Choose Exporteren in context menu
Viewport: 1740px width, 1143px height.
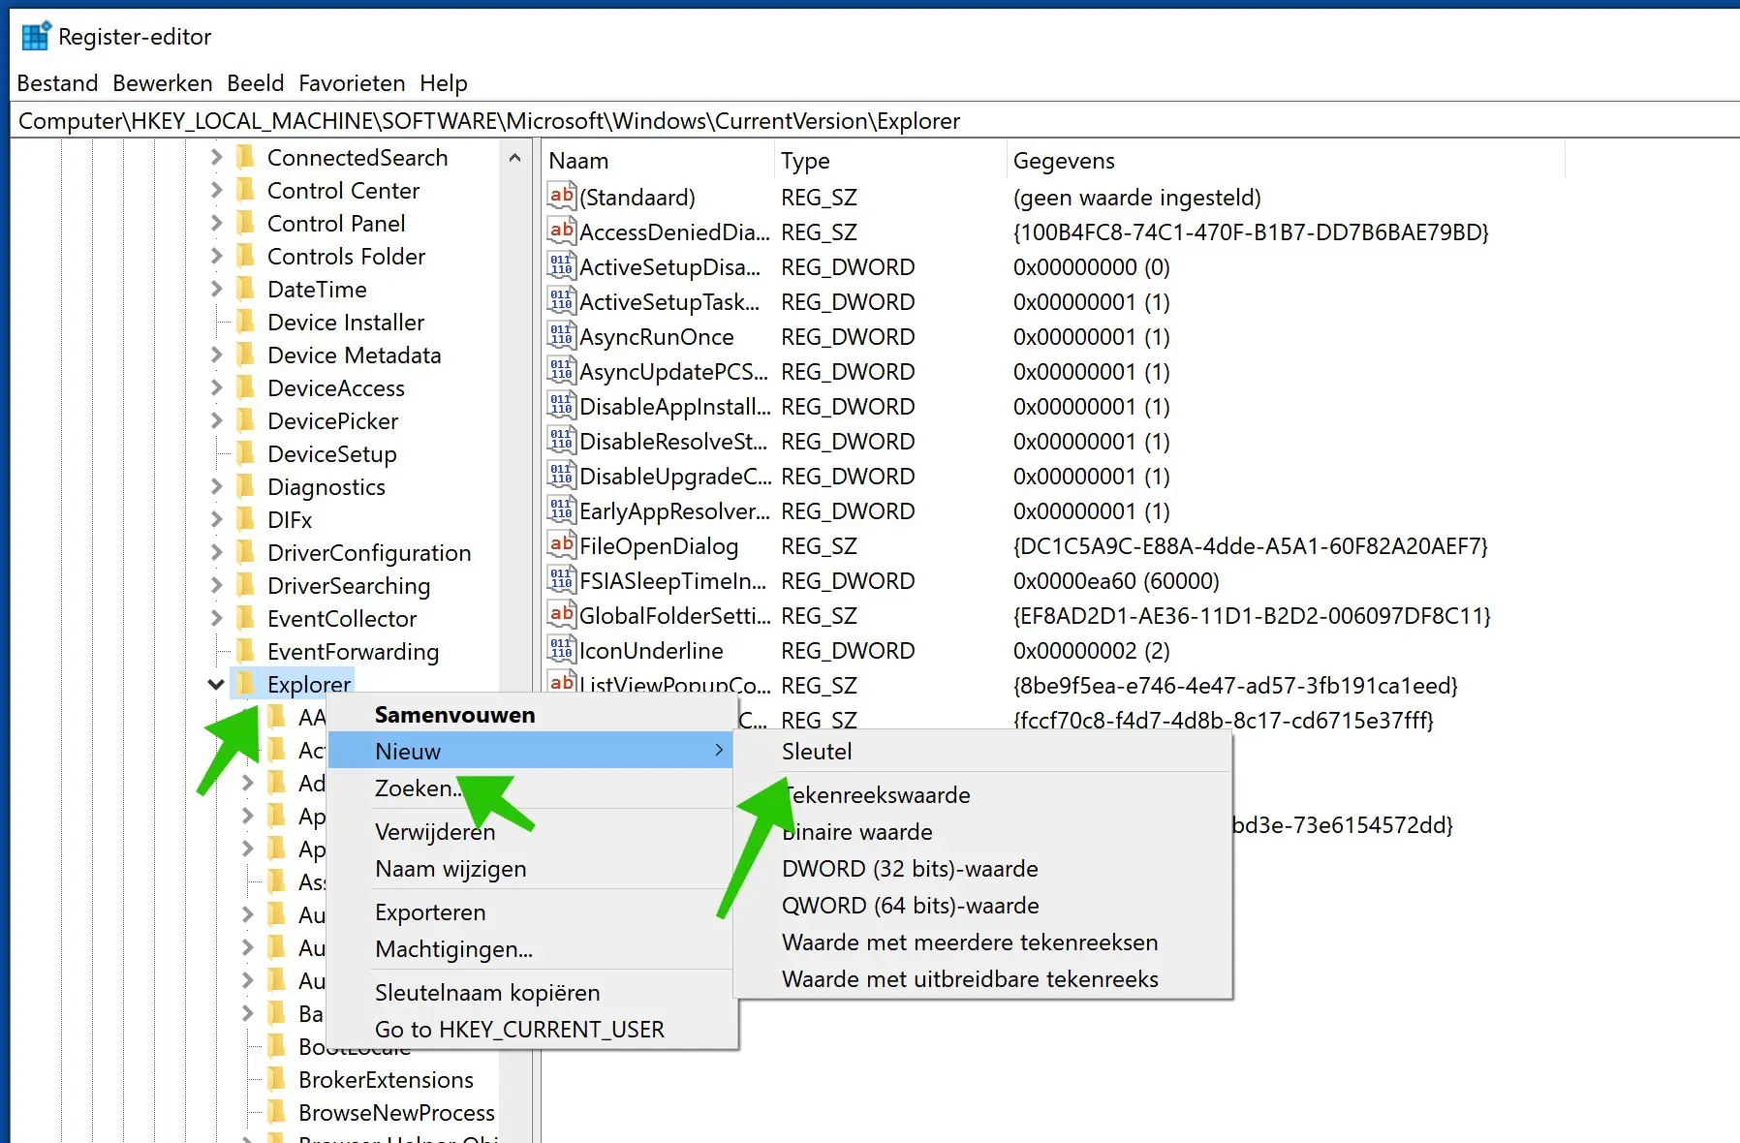coord(531,911)
